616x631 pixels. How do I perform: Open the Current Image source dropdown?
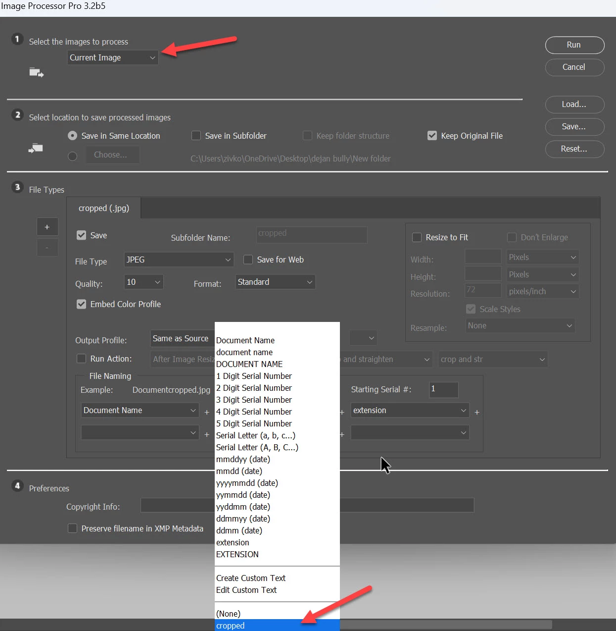113,57
